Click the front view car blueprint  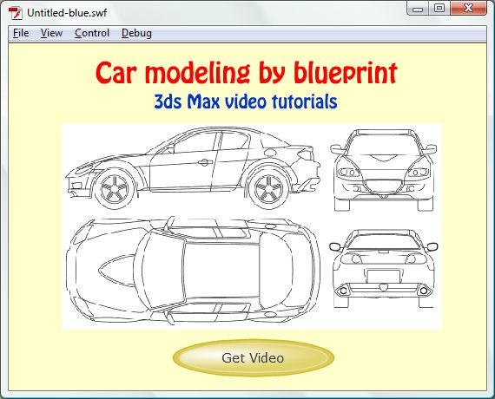384,170
